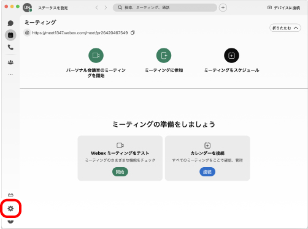Image resolution: width=308 pixels, height=229 pixels.
Task: Click カレンダーを接続 card title
Action: [x=207, y=153]
